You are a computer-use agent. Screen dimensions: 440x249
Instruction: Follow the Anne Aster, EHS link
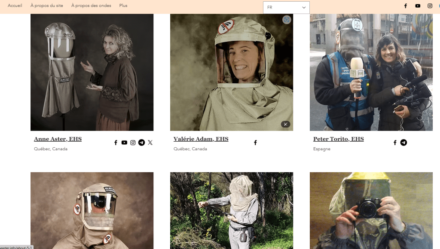click(x=58, y=139)
